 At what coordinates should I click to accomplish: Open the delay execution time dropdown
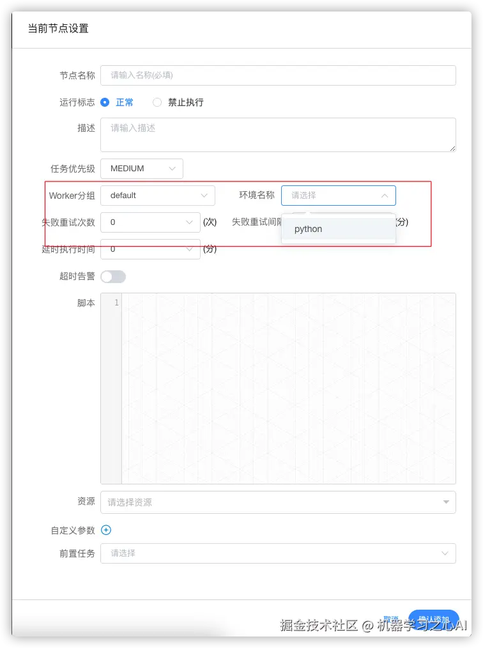point(150,249)
